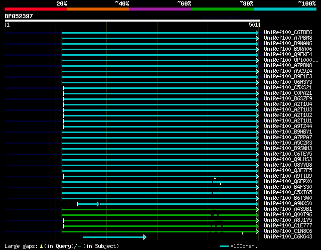Click the green alignment bar for A4S9B1

point(159,210)
